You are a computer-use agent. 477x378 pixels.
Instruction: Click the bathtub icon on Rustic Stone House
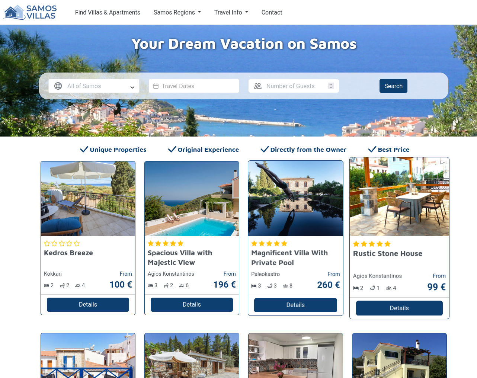(372, 288)
